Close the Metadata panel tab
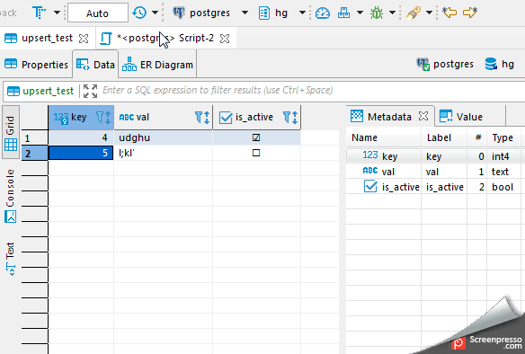The width and height of the screenshot is (525, 354). click(423, 117)
